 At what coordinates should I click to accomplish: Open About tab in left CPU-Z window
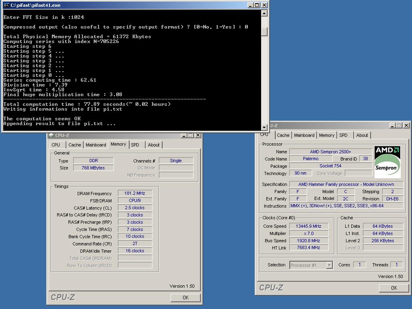[153, 145]
